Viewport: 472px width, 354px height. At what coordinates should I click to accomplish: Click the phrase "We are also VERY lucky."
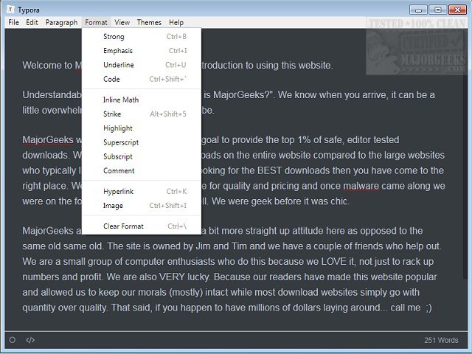tap(159, 277)
